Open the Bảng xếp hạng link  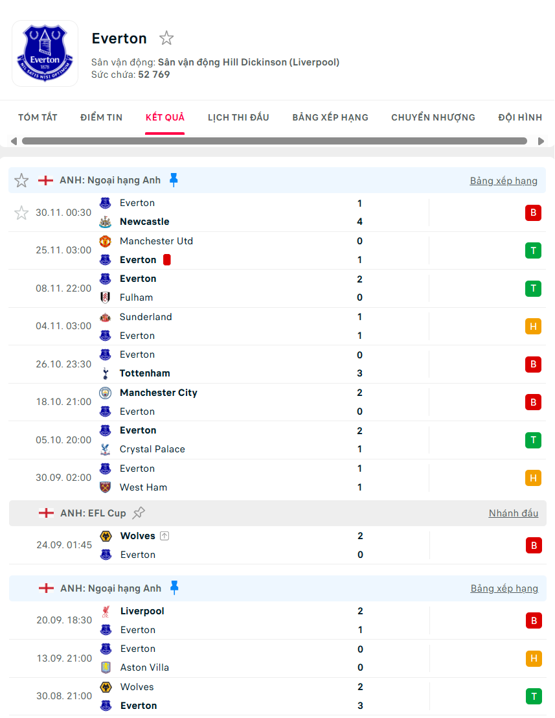[x=504, y=181]
